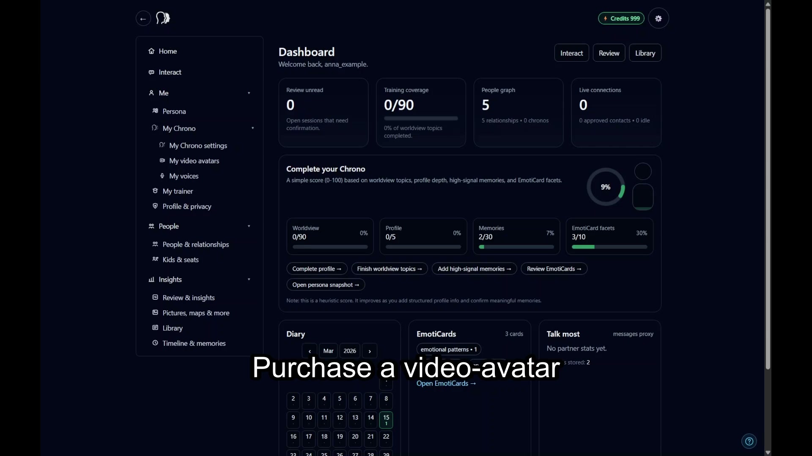Select day 10 in Diary calendar
Viewport: 812px width, 456px height.
pos(309,420)
